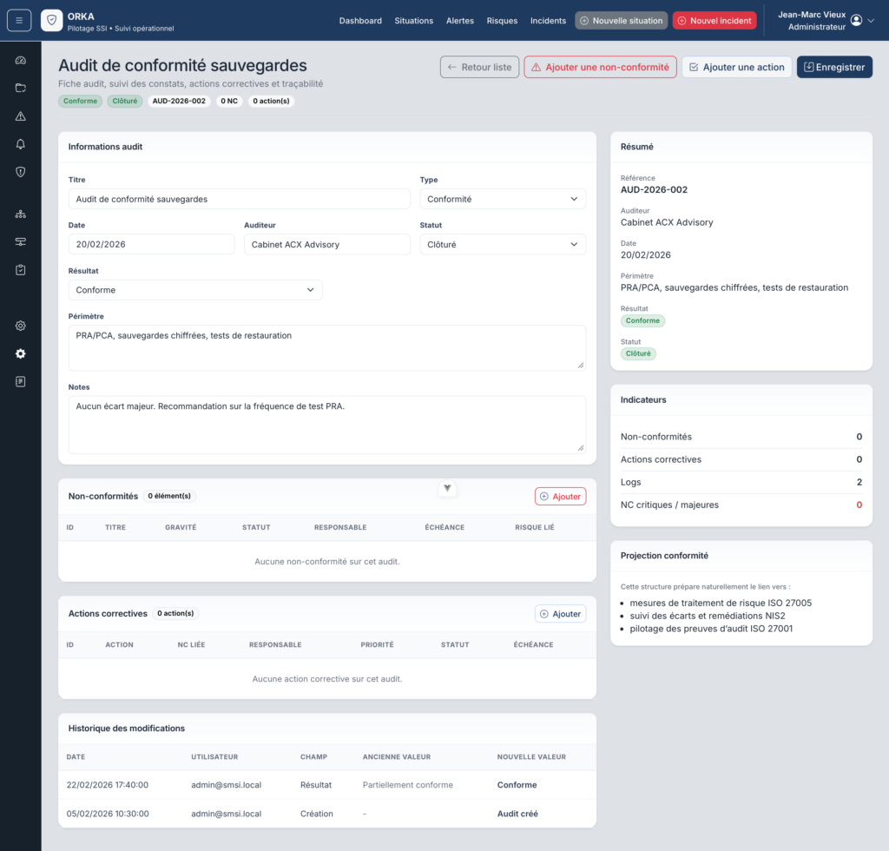Screen dimensions: 889x851
Task: Click the NC LIÉE column header
Action: tap(191, 644)
